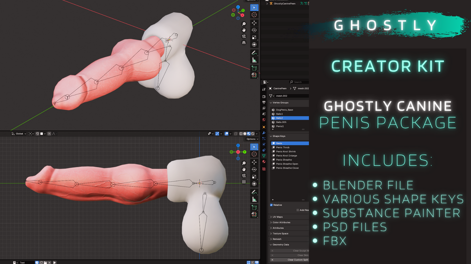Viewport: 471px width, 264px height.
Task: Open the Options dropdown in lower viewport
Action: (252, 139)
